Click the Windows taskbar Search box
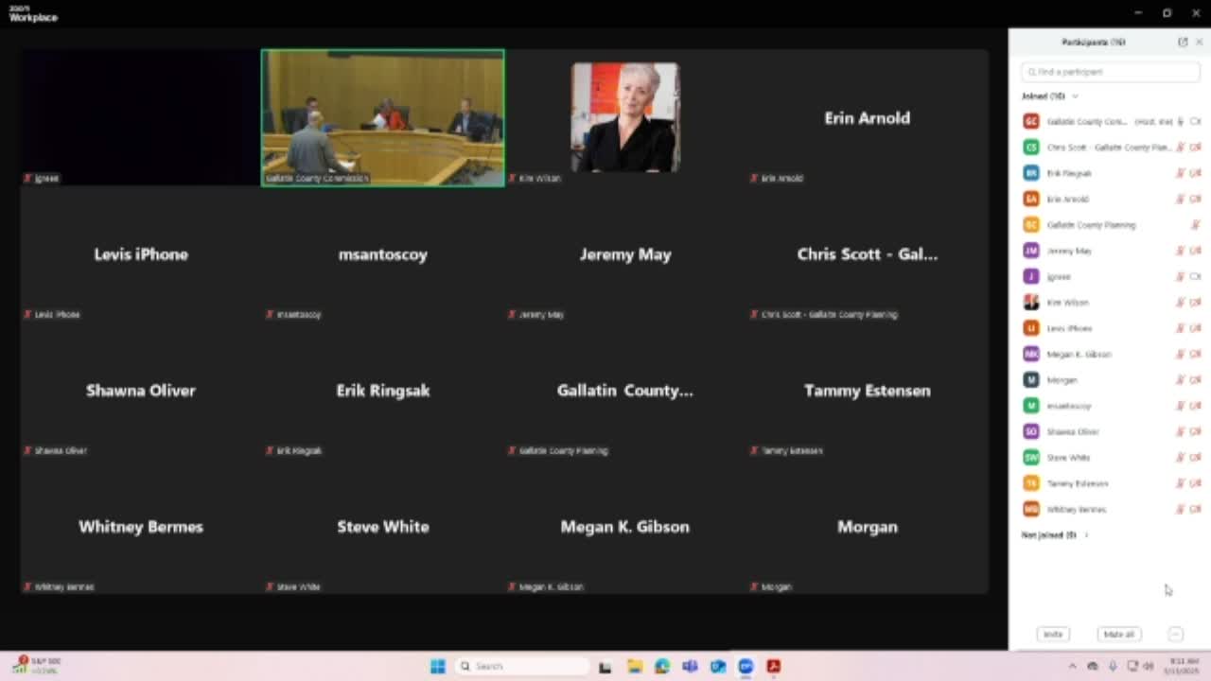 [521, 667]
